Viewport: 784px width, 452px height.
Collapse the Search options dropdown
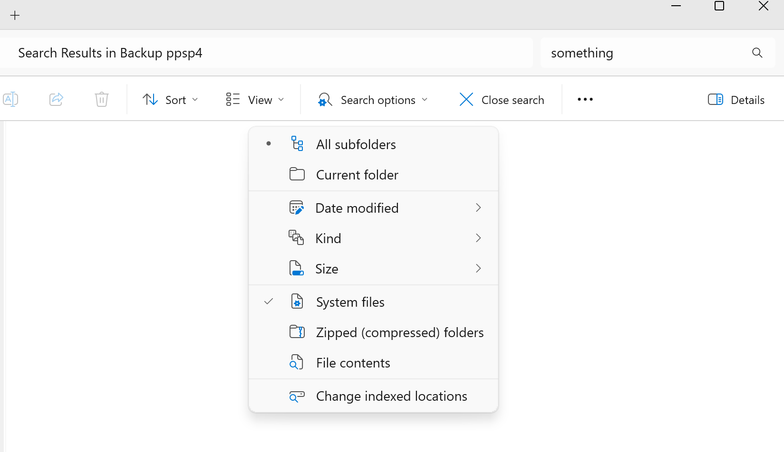click(373, 100)
